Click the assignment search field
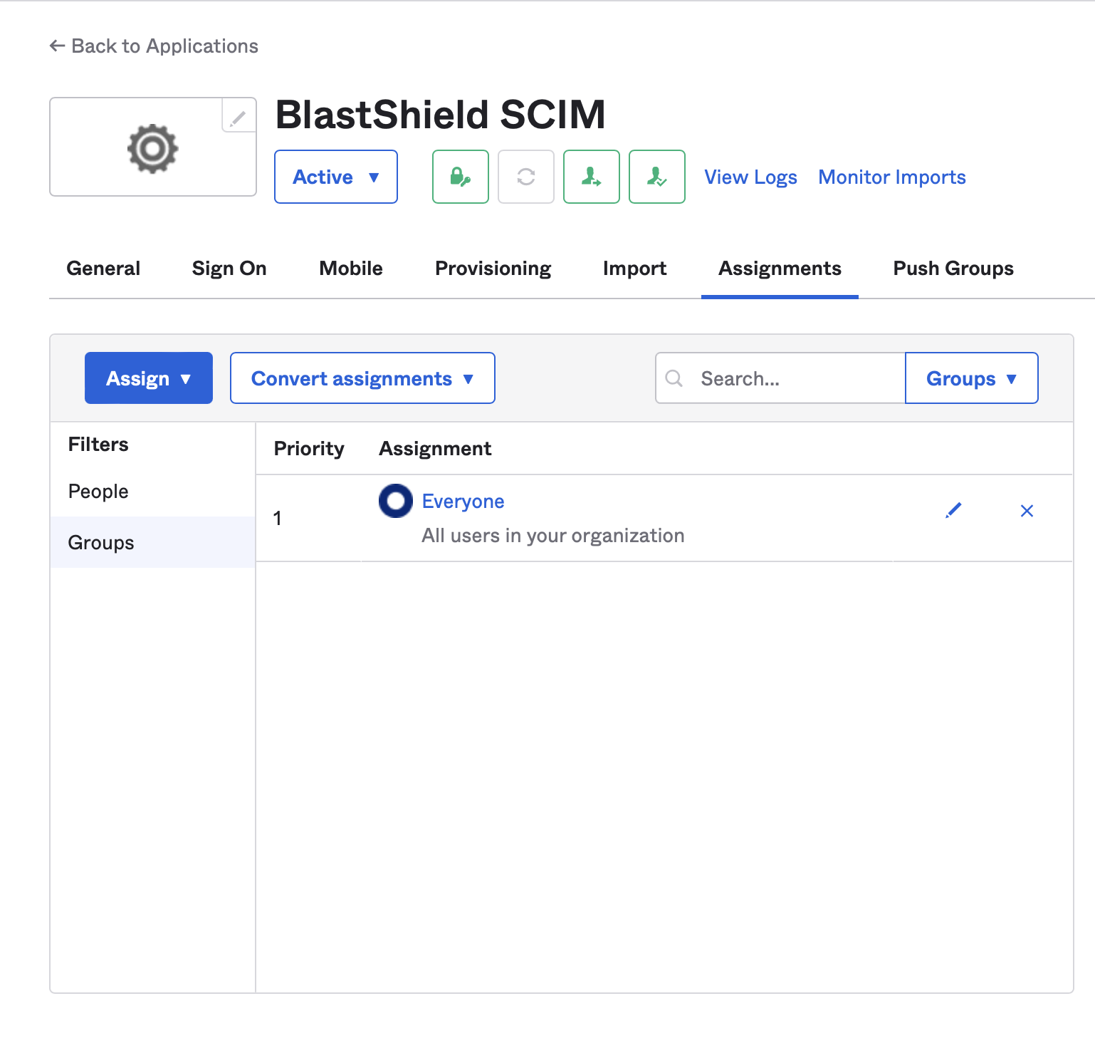 pyautogui.click(x=783, y=378)
